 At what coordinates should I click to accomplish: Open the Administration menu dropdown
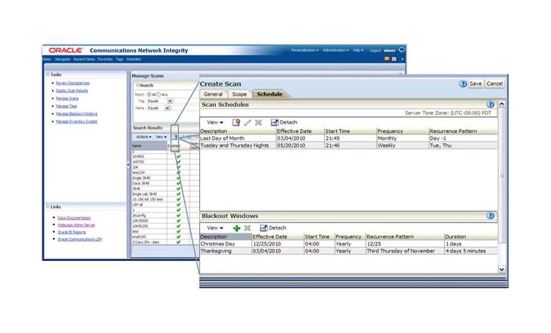click(336, 50)
